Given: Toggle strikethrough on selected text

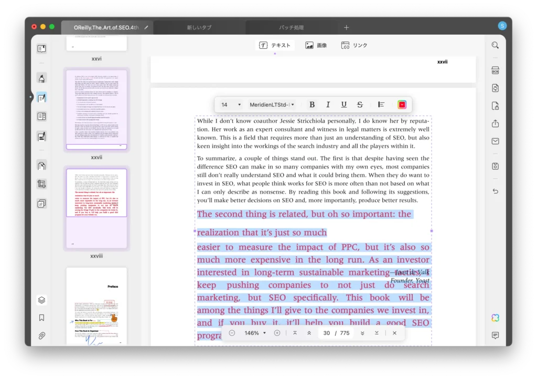Looking at the screenshot, I should 360,105.
